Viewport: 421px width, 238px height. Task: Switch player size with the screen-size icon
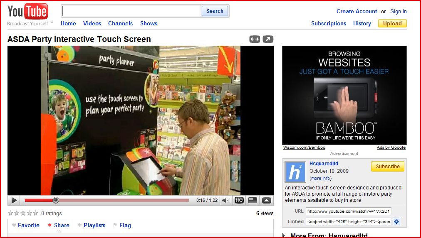(253, 200)
